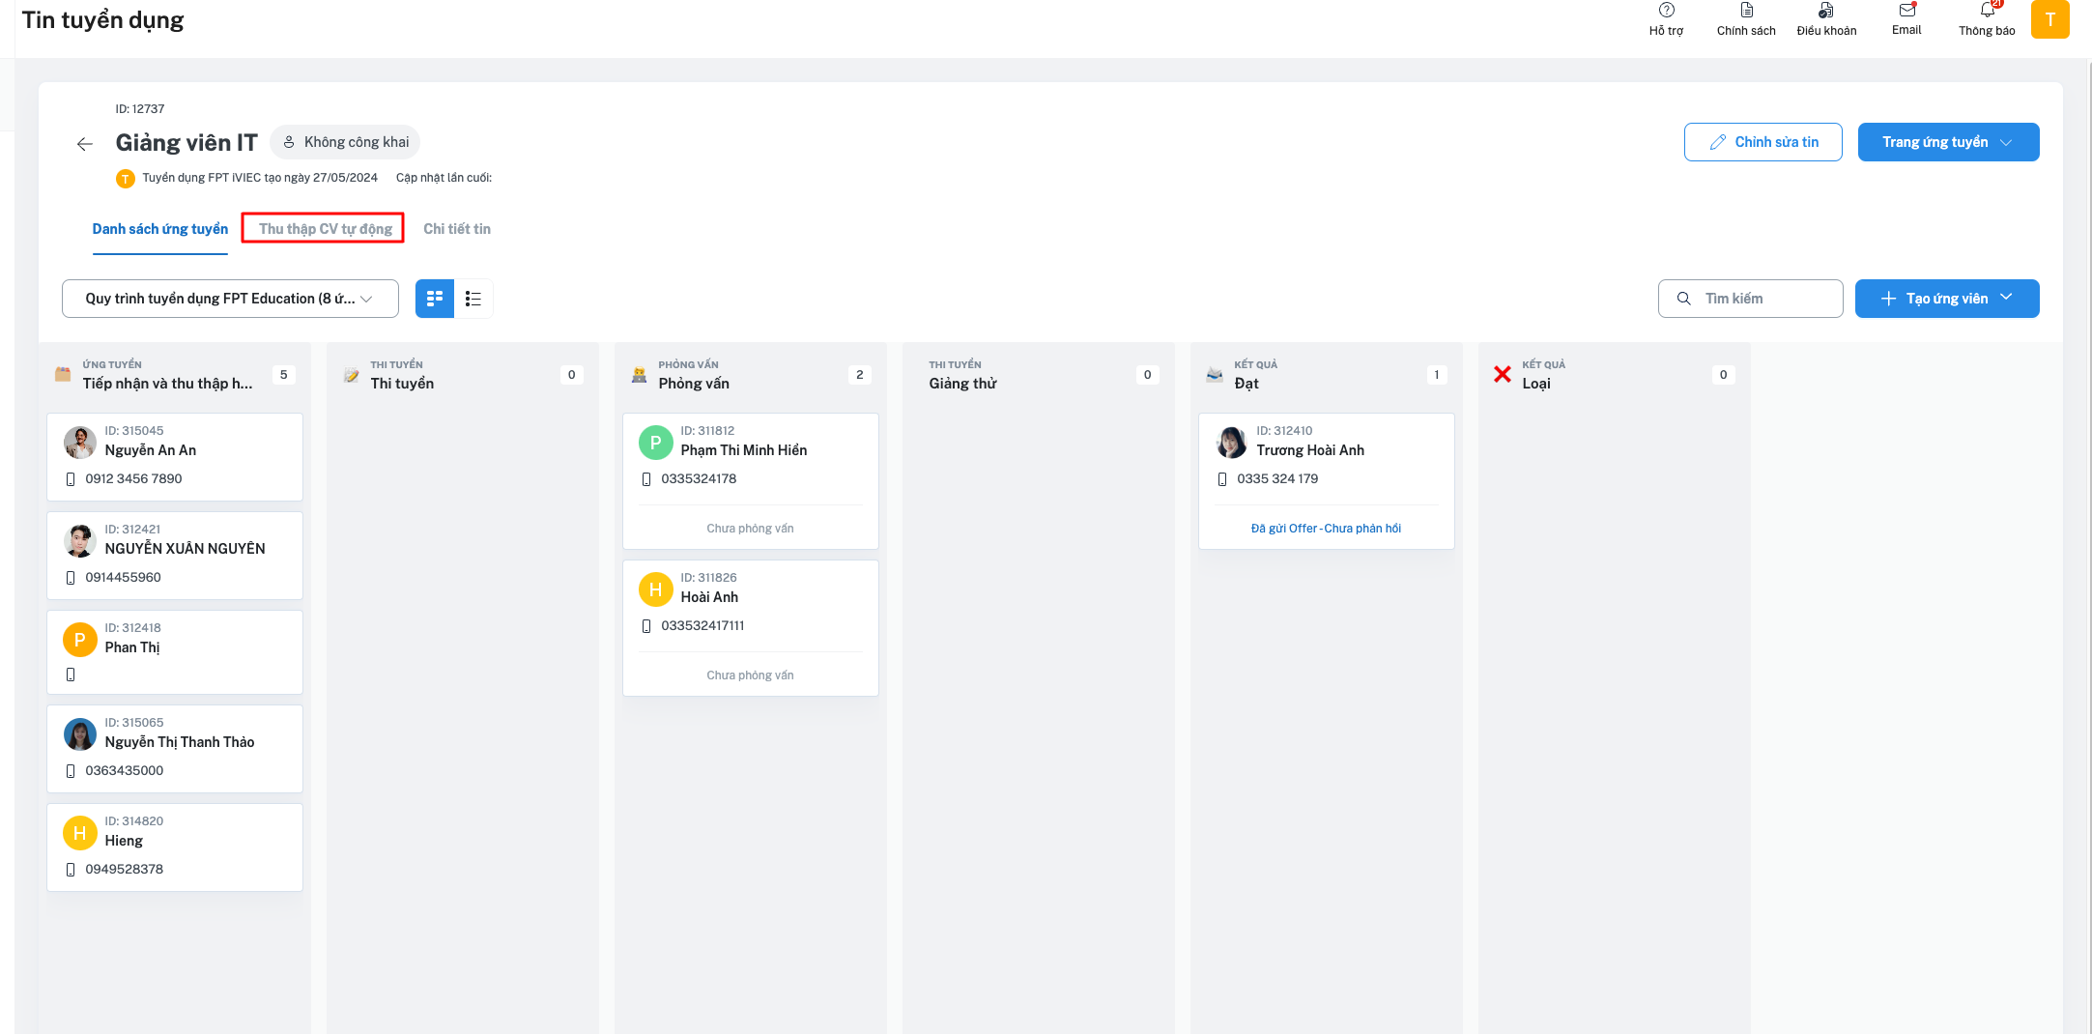2092x1034 pixels.
Task: Click the back arrow beside Giảng viên IT
Action: pyautogui.click(x=85, y=144)
